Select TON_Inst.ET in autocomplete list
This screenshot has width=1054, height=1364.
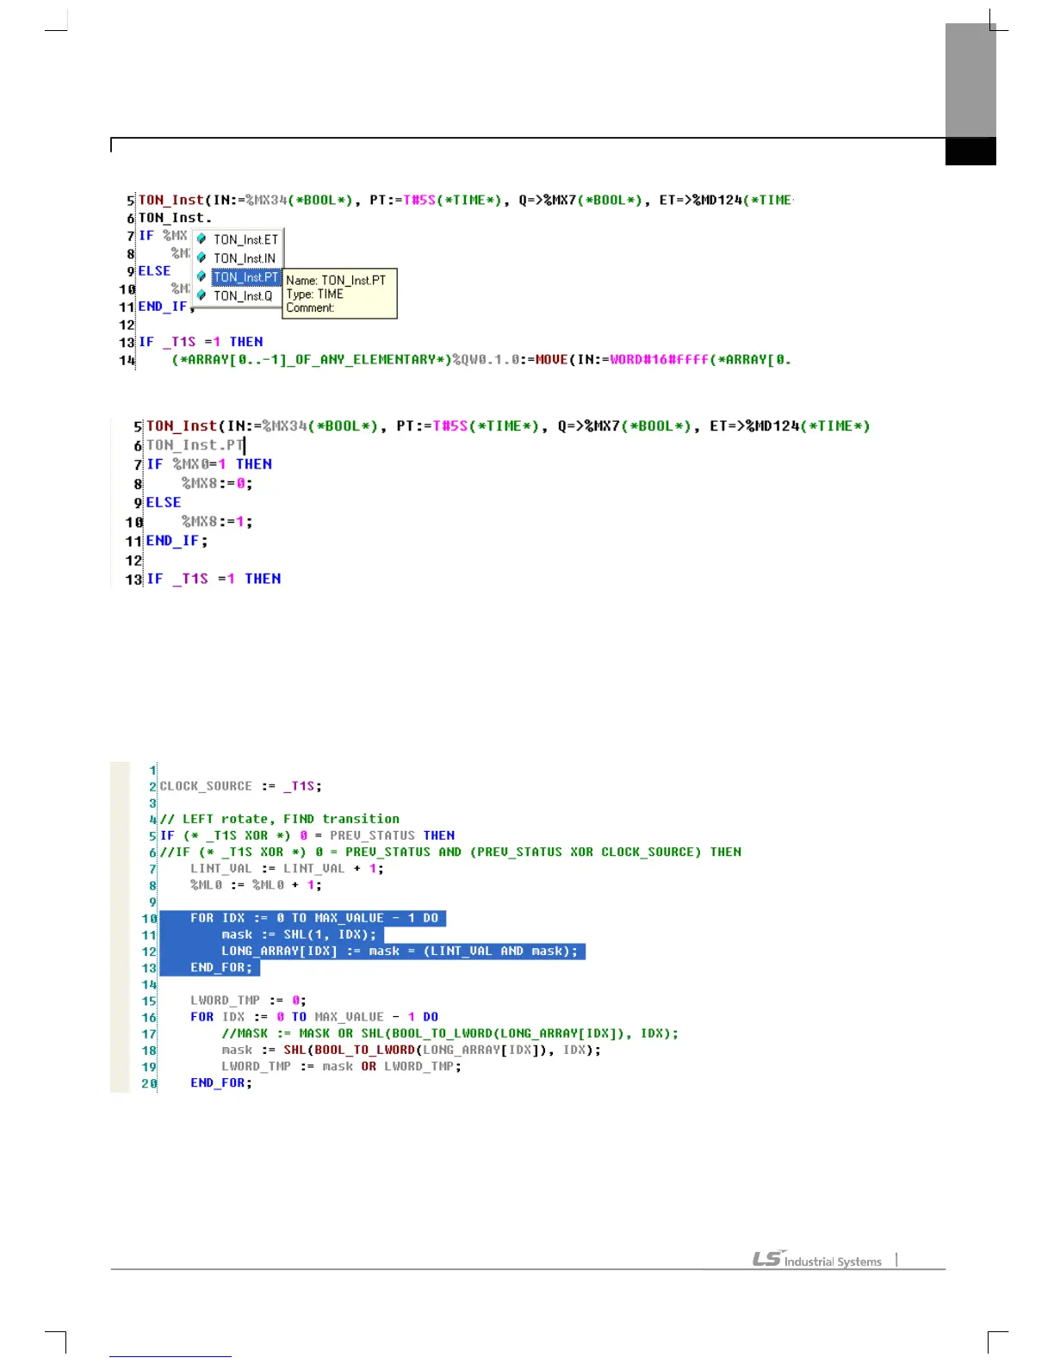click(245, 239)
